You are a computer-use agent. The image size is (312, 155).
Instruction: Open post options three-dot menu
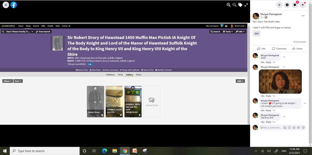pos(303,16)
